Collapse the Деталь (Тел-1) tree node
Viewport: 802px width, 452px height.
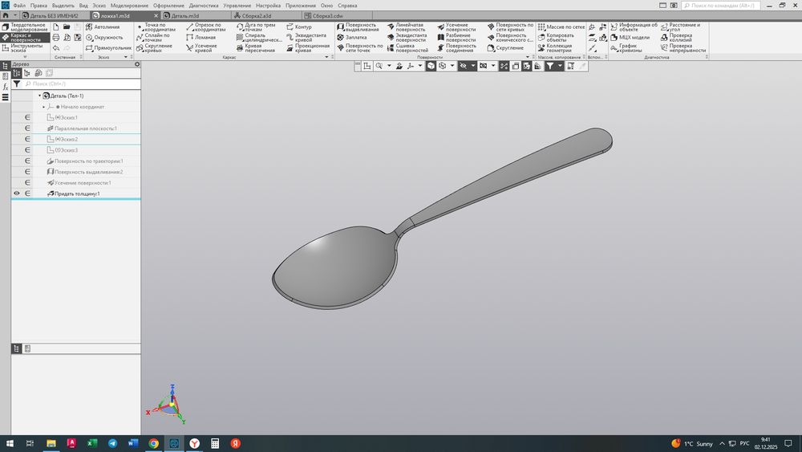pos(39,96)
